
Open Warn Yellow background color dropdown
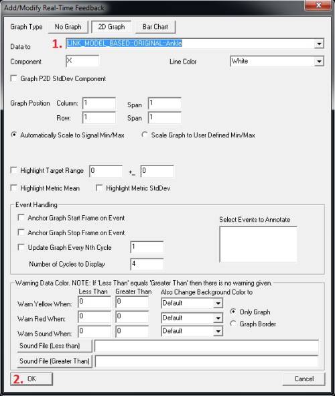tap(218, 303)
